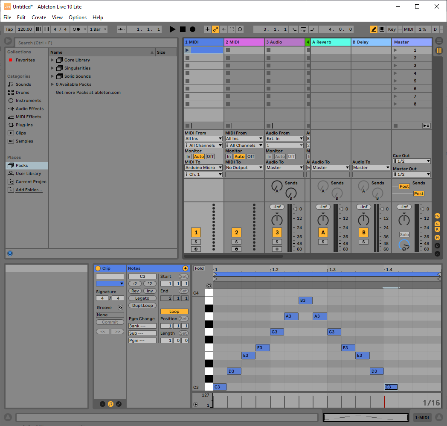Toggle the Follow playback icon
Image resolution: width=447 pixels, height=426 pixels.
(122, 29)
